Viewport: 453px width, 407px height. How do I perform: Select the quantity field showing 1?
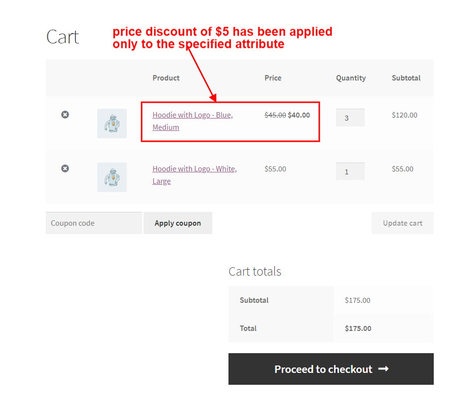350,171
